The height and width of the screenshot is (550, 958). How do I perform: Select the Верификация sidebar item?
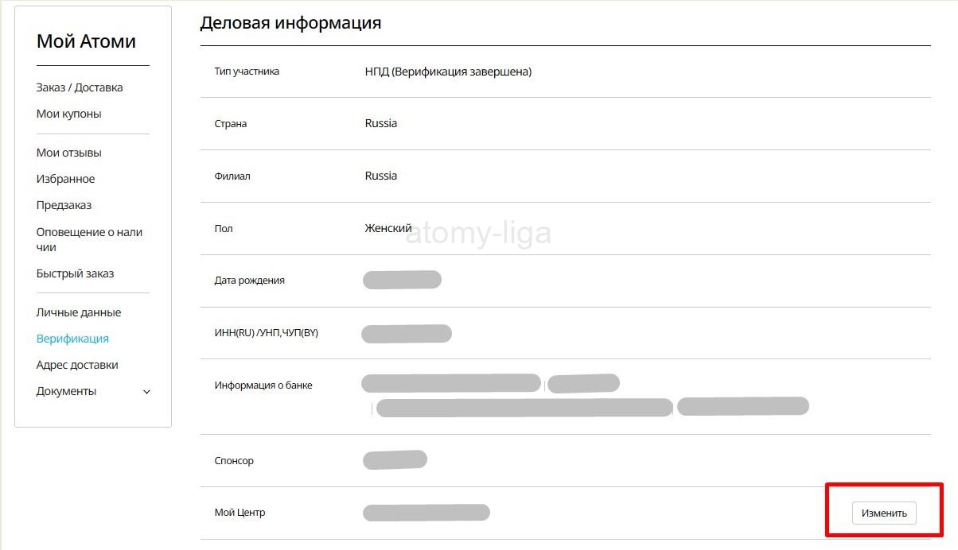pos(72,339)
